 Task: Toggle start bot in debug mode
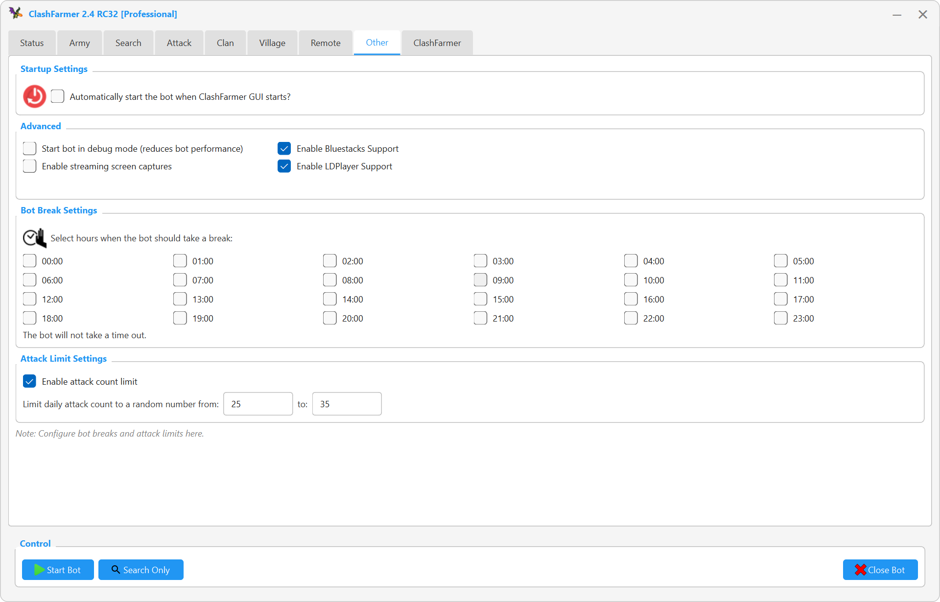(29, 148)
